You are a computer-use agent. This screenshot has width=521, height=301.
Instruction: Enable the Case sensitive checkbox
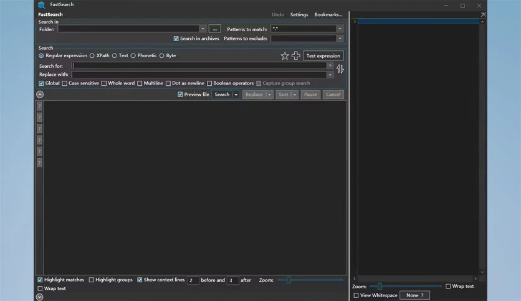point(81,83)
